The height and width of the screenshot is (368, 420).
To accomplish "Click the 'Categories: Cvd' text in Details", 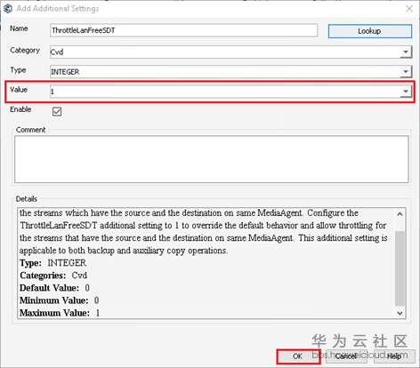I will pos(53,276).
